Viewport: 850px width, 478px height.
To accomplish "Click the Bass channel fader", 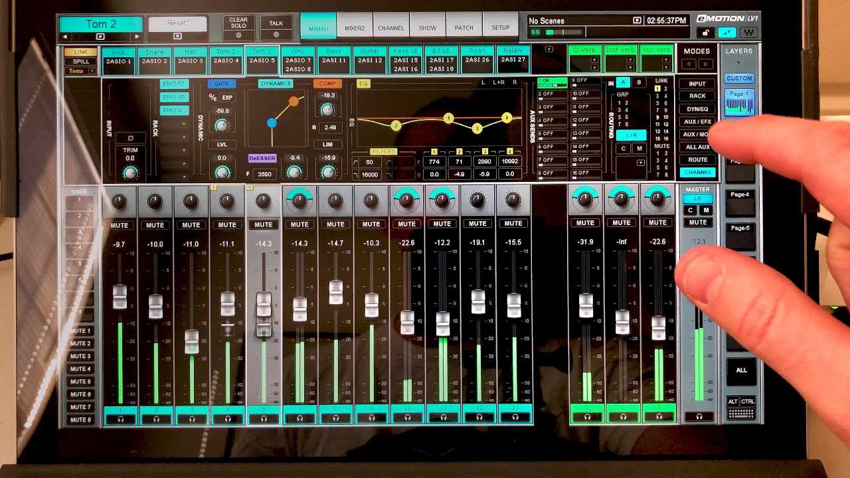I will coord(335,293).
